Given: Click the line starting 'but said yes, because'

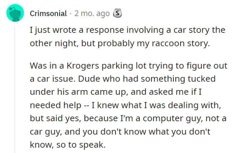Looking at the screenshot, I should point(128,119).
